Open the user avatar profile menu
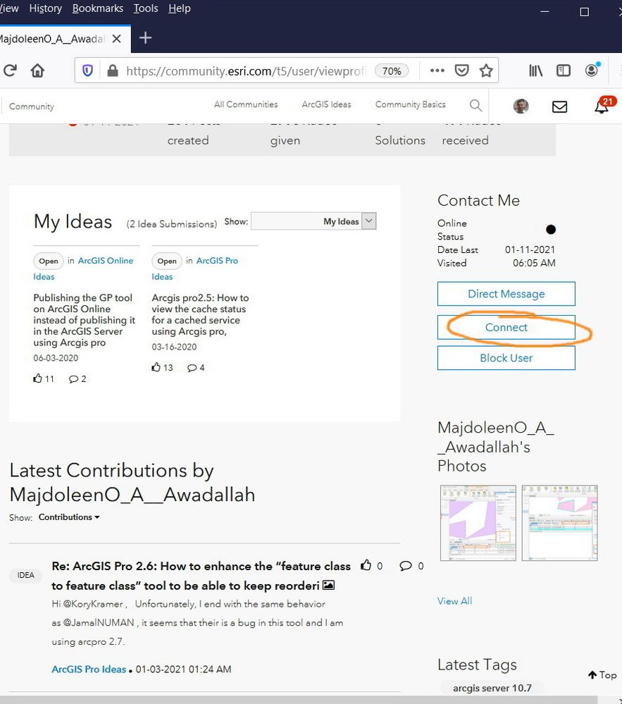The height and width of the screenshot is (704, 622). tap(521, 106)
